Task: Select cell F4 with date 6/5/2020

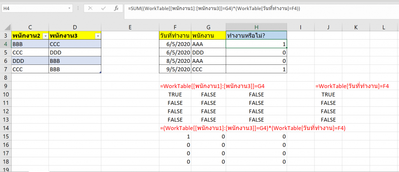Action: coord(175,43)
